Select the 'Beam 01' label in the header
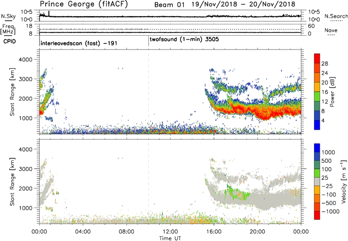Image resolution: width=348 pixels, height=241 pixels. coord(169,5)
